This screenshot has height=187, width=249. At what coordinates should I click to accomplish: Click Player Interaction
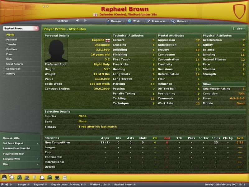click(x=14, y=154)
